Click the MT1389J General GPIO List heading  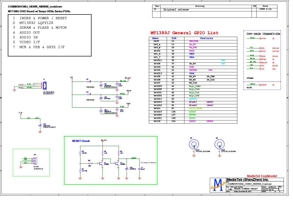tap(184, 33)
